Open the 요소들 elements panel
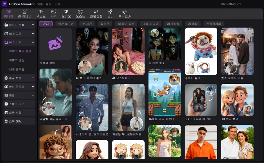 80,13
